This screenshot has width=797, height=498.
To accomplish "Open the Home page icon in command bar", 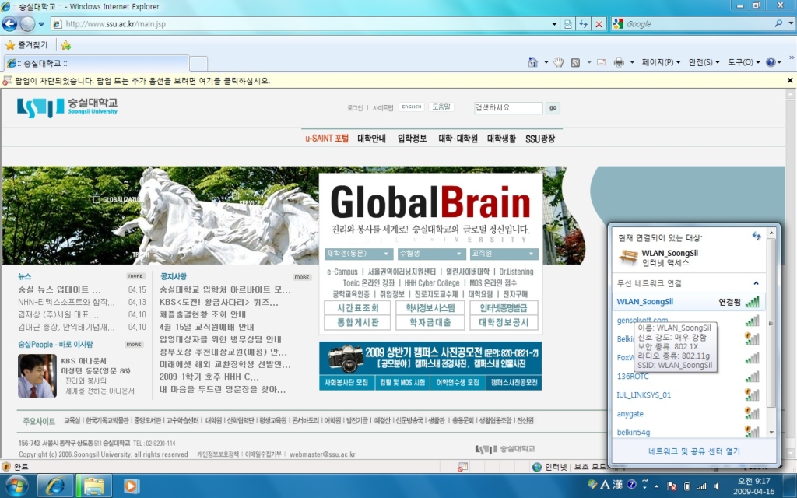I will (x=532, y=62).
